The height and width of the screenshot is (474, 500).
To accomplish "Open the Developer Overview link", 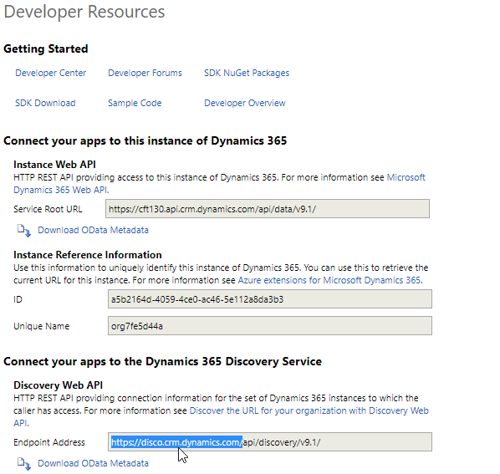I will coord(245,103).
